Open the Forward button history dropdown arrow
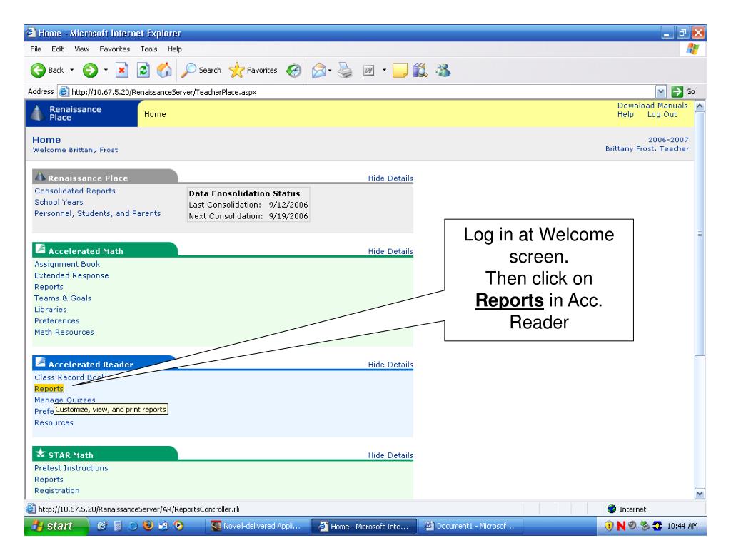 point(106,71)
